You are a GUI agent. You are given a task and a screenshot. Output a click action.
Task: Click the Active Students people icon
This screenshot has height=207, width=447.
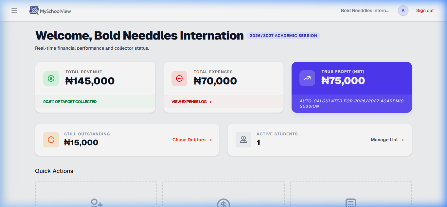pos(243,140)
